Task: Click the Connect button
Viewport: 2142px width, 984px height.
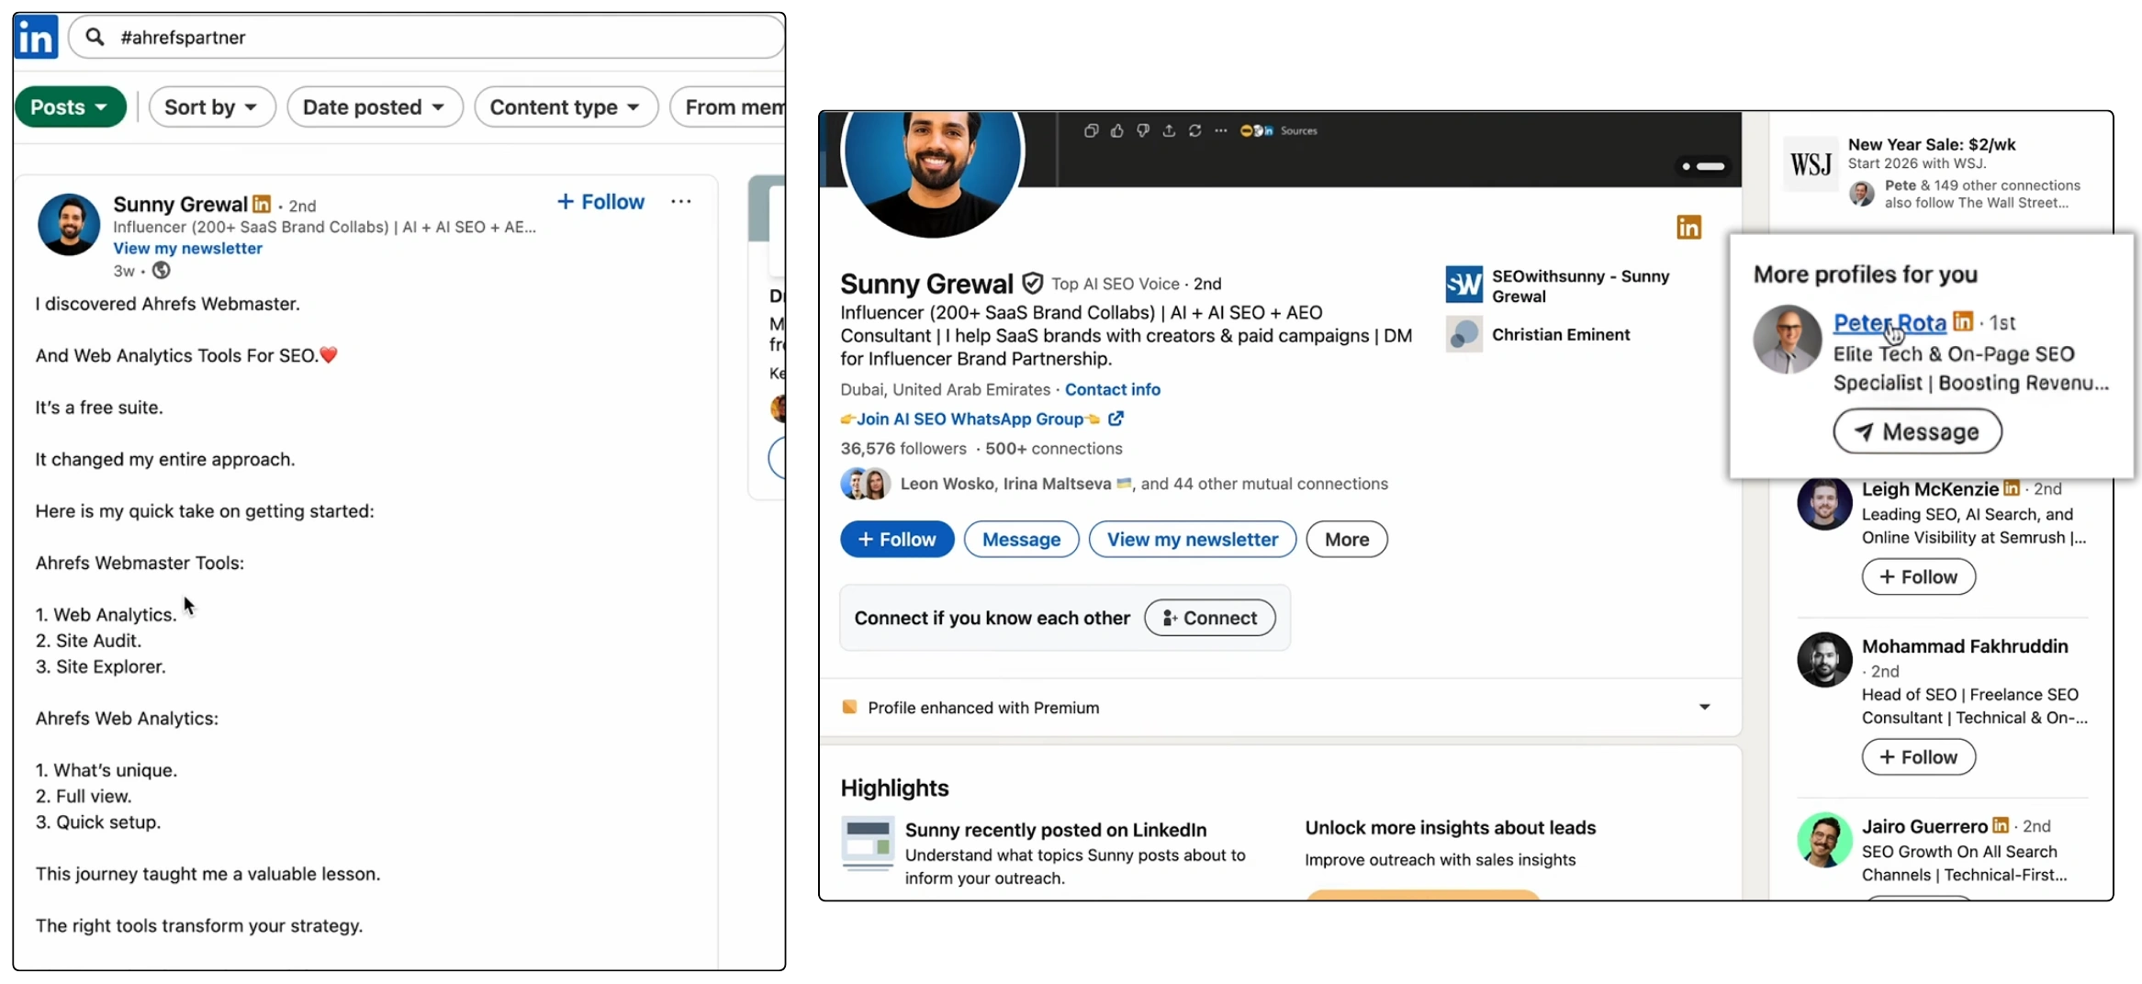Action: pyautogui.click(x=1209, y=618)
